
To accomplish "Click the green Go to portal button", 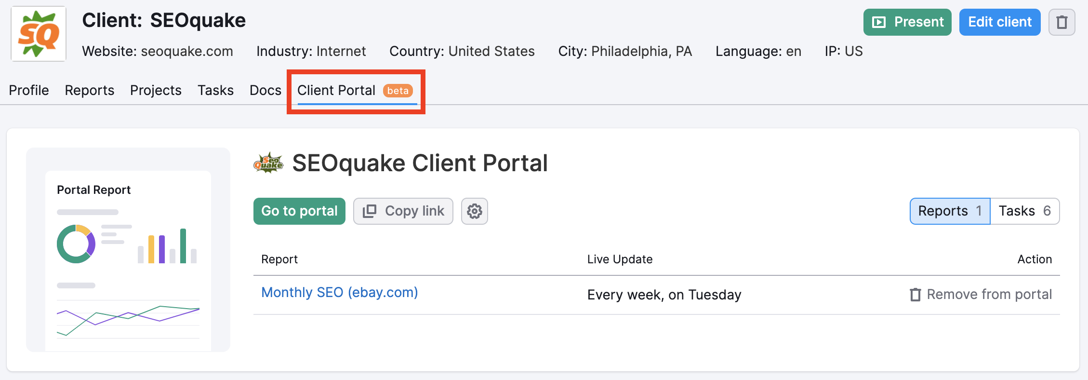I will pyautogui.click(x=299, y=211).
